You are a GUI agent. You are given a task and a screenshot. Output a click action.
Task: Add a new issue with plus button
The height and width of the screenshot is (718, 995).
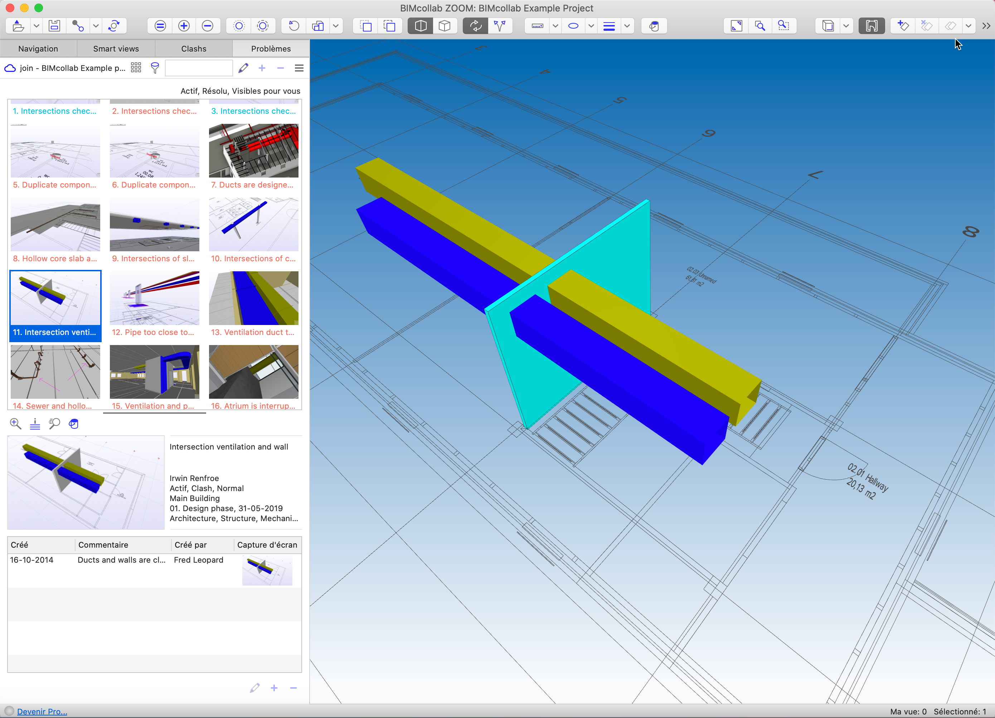[x=262, y=68]
